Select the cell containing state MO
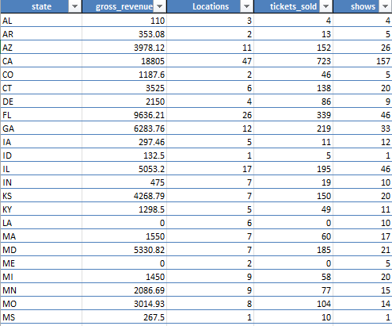 pyautogui.click(x=41, y=304)
